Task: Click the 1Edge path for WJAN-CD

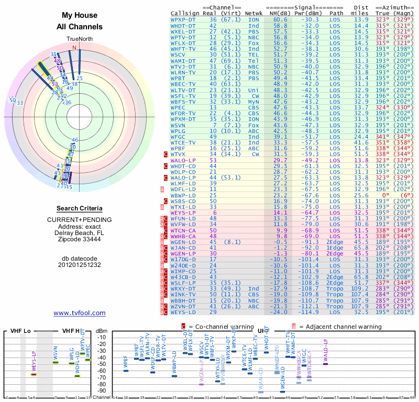Action: click(x=335, y=248)
